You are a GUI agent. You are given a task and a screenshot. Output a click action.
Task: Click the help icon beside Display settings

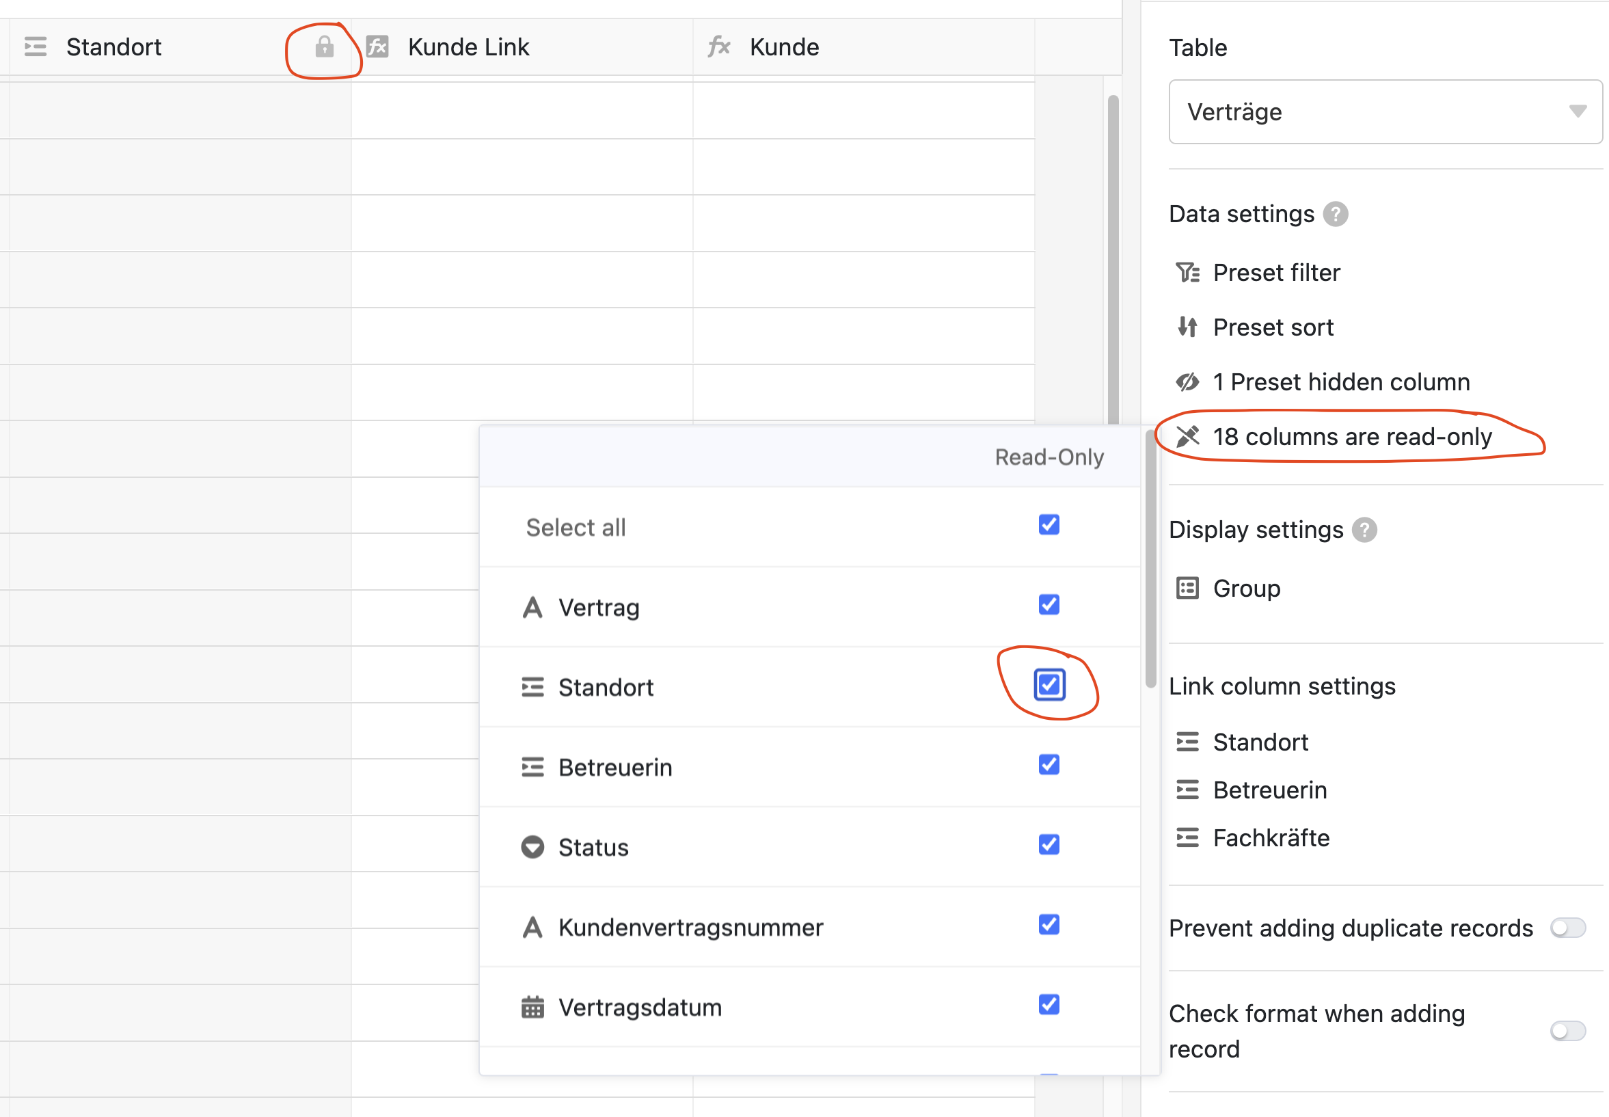[x=1364, y=530]
